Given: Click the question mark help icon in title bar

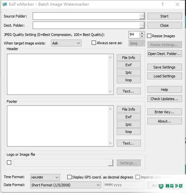Looking at the screenshot, I should (x=163, y=4).
